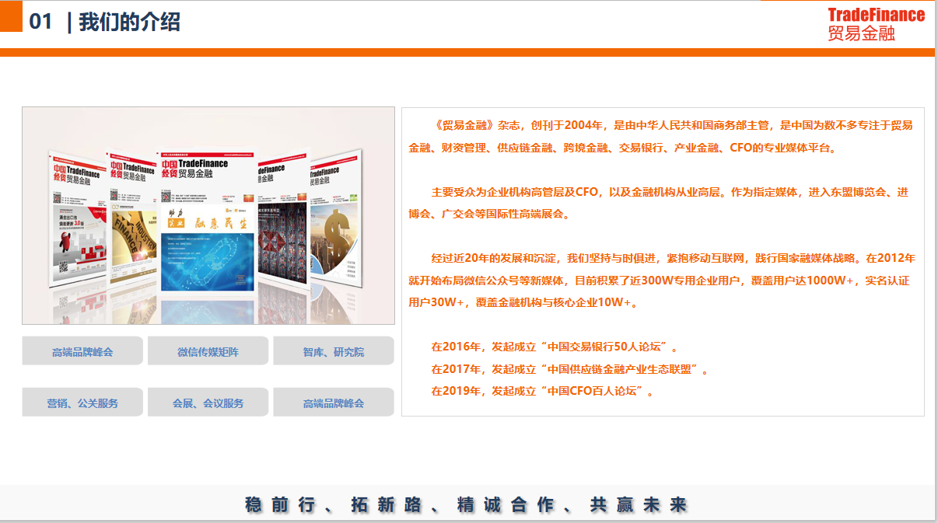
Task: Select the paragraph starting with 《贸易金融》杂志
Action: point(661,136)
